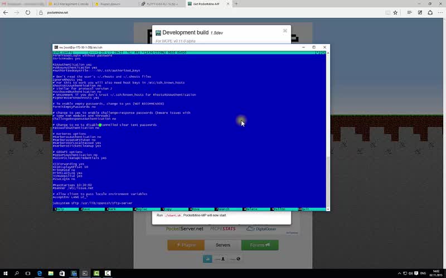Open PocketServer.net sponsor link
The image size is (446, 278).
pos(185,229)
